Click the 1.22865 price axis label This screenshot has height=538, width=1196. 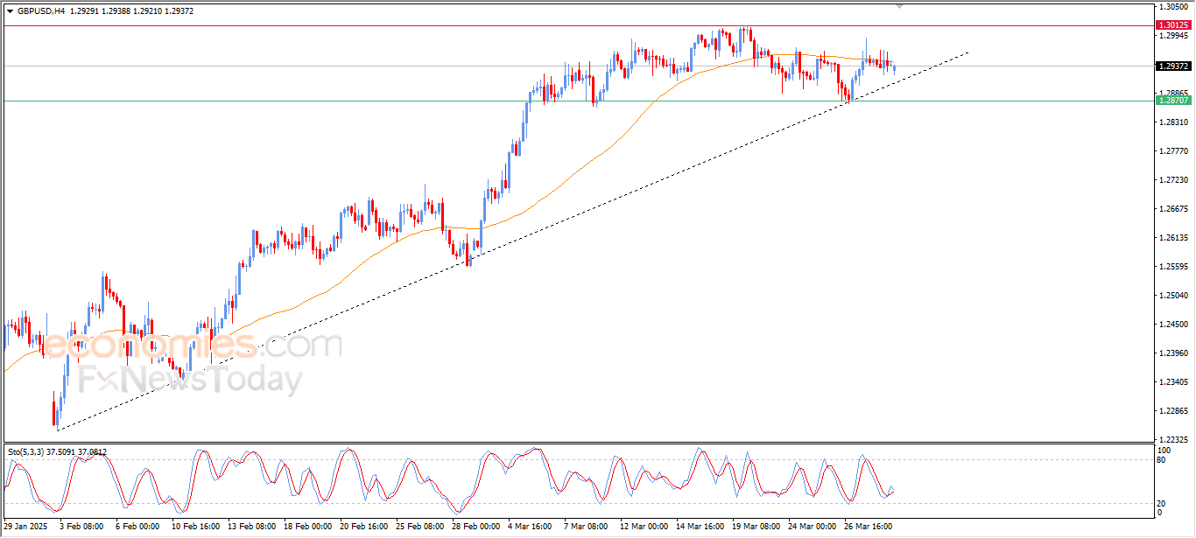[1171, 411]
